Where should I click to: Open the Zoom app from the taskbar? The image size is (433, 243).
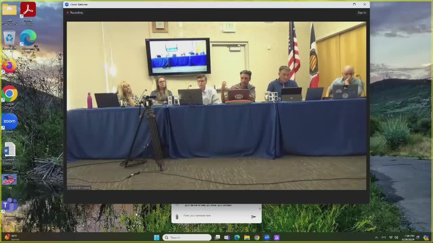tap(267, 237)
